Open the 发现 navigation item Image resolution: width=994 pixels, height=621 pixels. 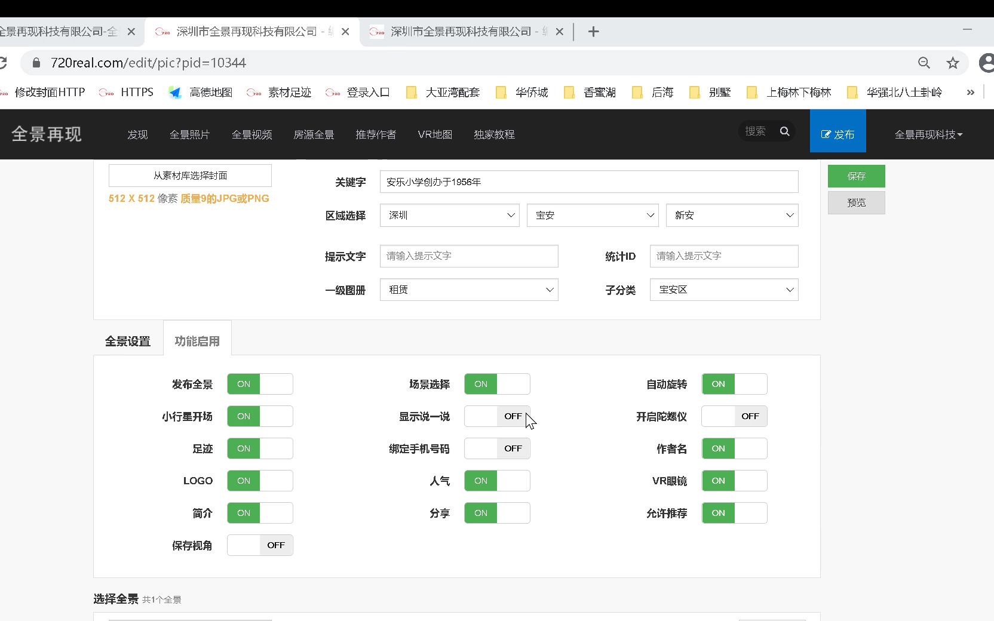click(x=137, y=134)
